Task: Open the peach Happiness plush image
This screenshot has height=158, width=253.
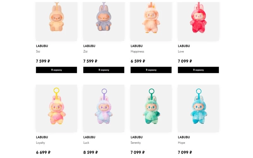Action: 151,21
